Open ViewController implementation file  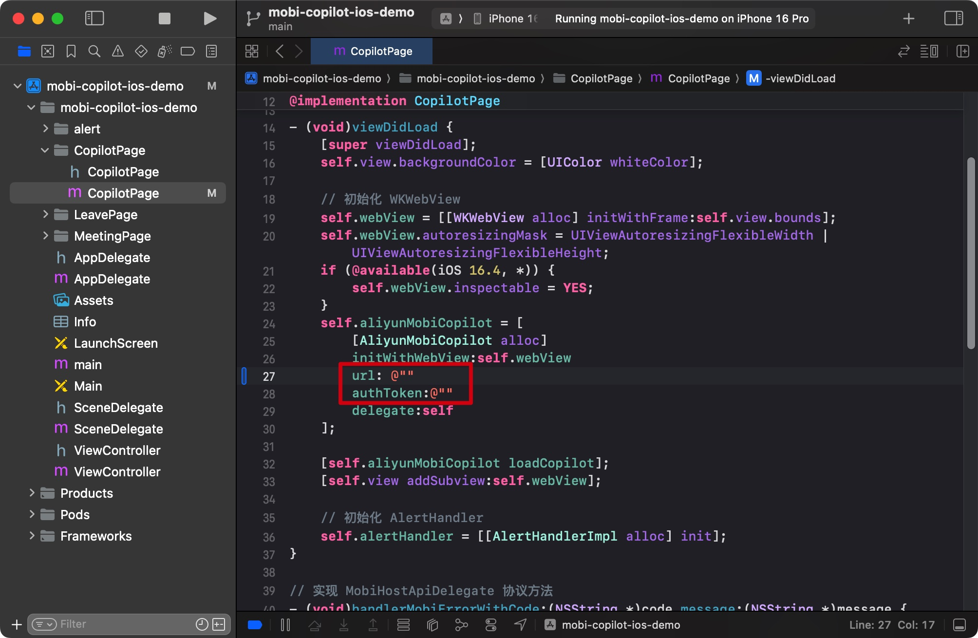point(118,472)
